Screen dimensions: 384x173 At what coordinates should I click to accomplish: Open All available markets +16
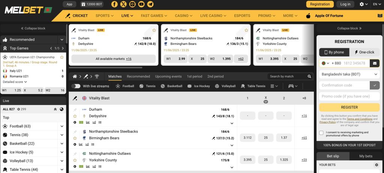click(x=113, y=59)
